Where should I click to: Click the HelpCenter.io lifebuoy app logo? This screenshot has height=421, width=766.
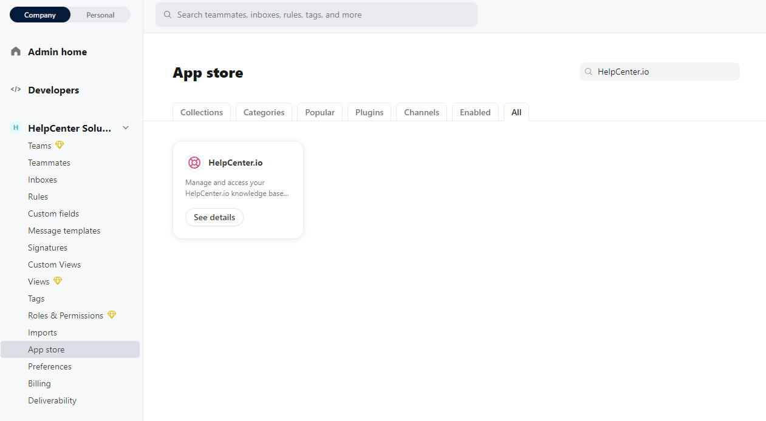[x=194, y=163]
